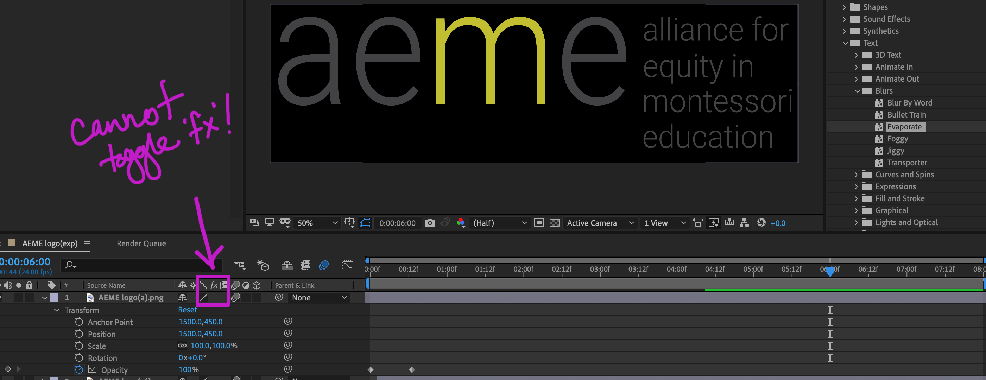Open the Half resolution dropdown
This screenshot has width=986, height=380.
[x=499, y=223]
